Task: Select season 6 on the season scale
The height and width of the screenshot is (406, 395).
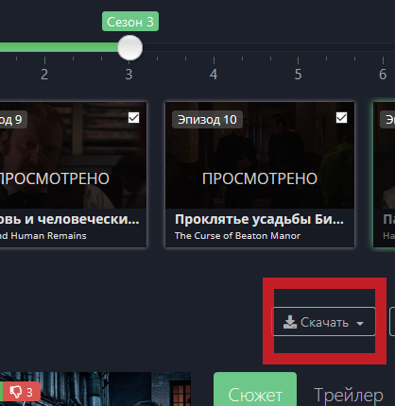Action: [383, 75]
